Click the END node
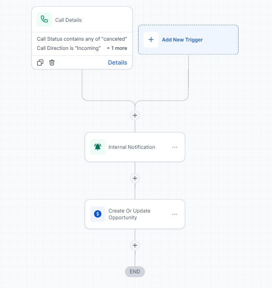 point(135,272)
